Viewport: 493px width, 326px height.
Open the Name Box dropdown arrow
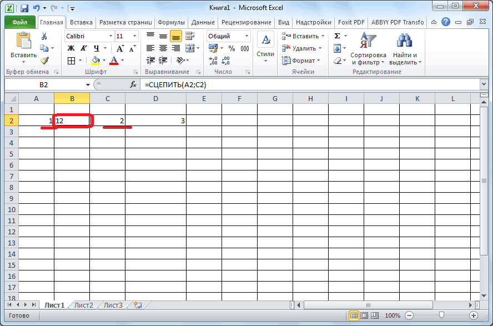[88, 84]
